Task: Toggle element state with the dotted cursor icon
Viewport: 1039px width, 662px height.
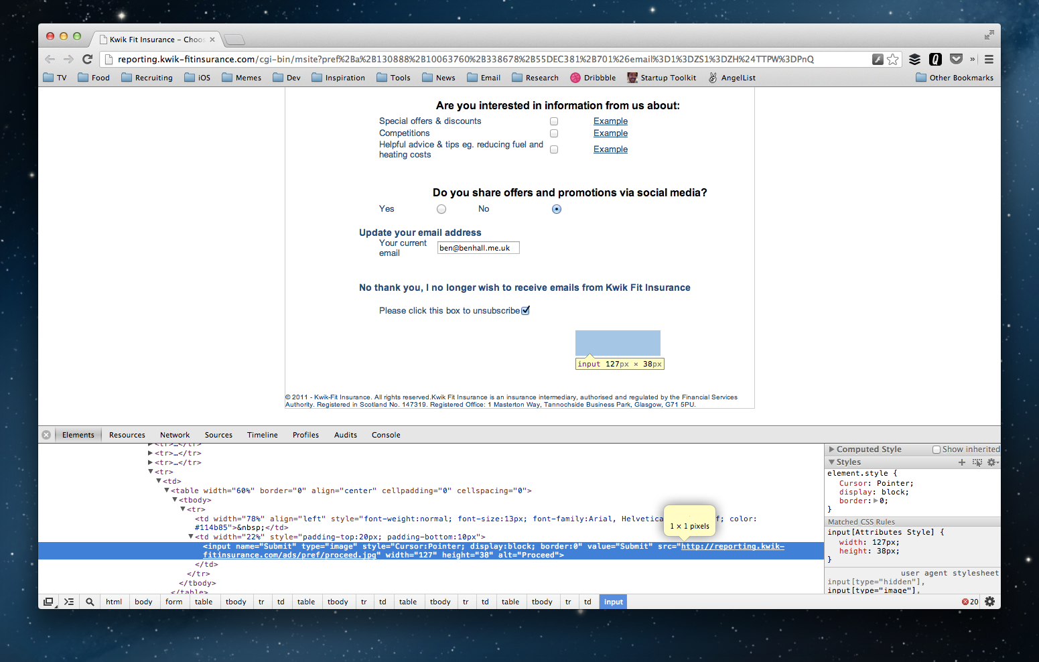Action: tap(977, 462)
